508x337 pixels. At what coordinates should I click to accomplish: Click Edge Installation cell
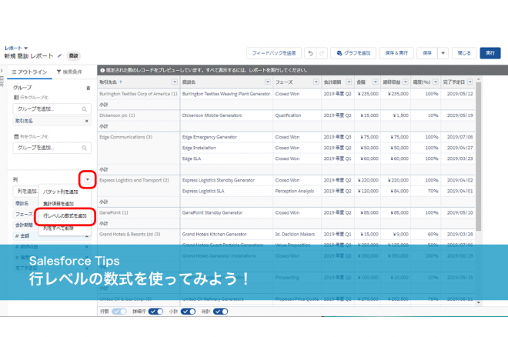226,148
